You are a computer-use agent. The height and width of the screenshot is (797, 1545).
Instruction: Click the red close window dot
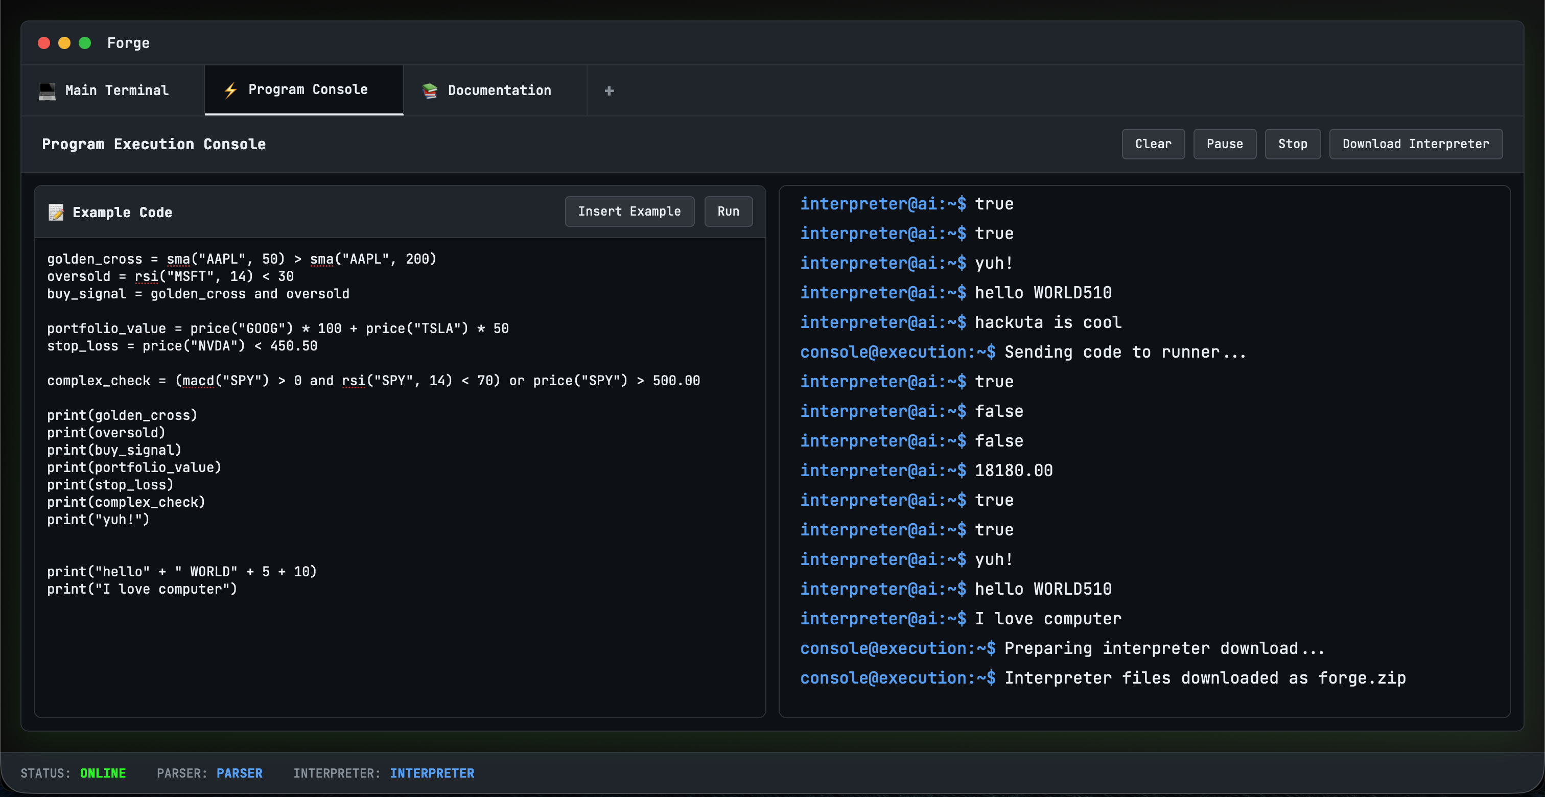point(44,43)
